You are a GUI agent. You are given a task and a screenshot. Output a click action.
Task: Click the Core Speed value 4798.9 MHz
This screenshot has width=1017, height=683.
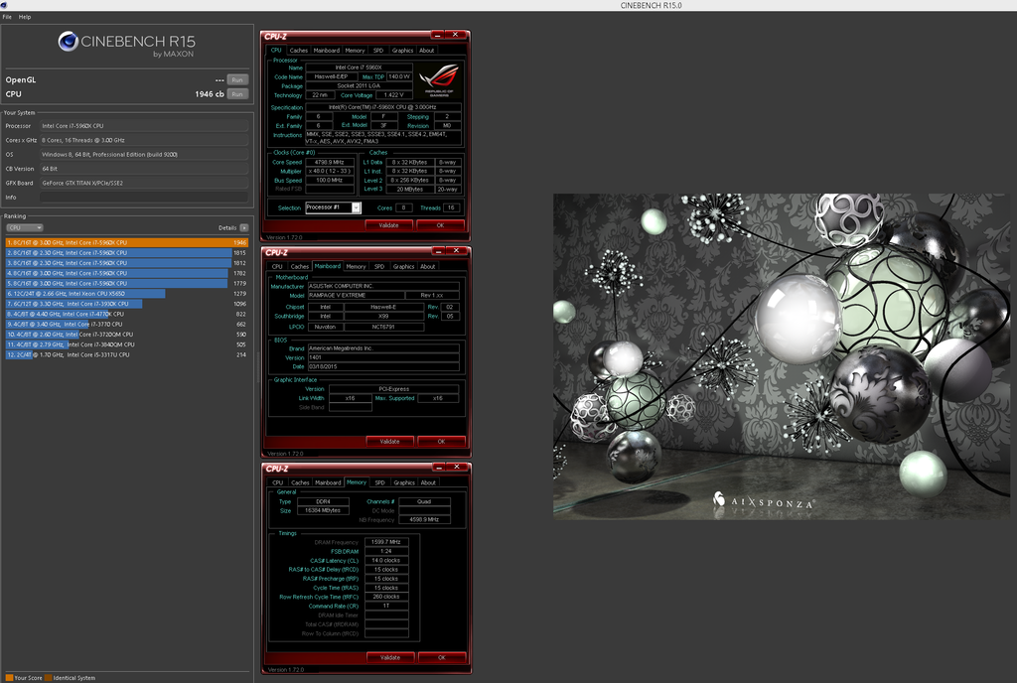click(x=330, y=162)
